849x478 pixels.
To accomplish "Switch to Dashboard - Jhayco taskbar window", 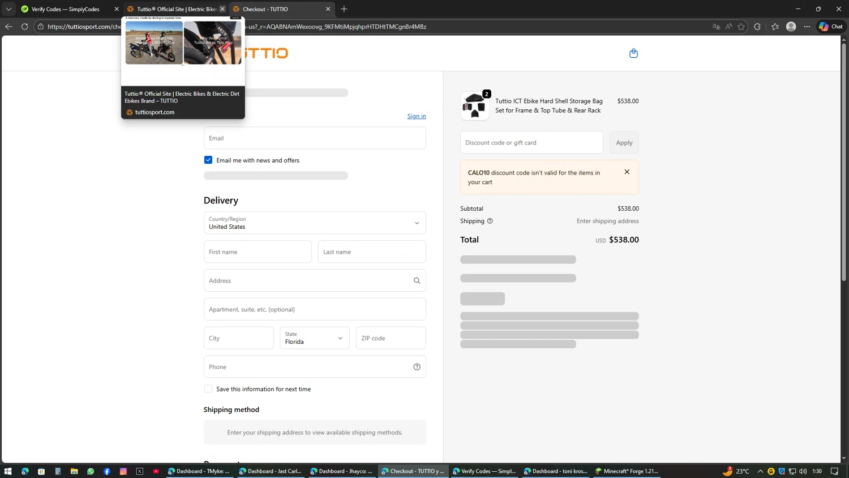I will coord(342,471).
